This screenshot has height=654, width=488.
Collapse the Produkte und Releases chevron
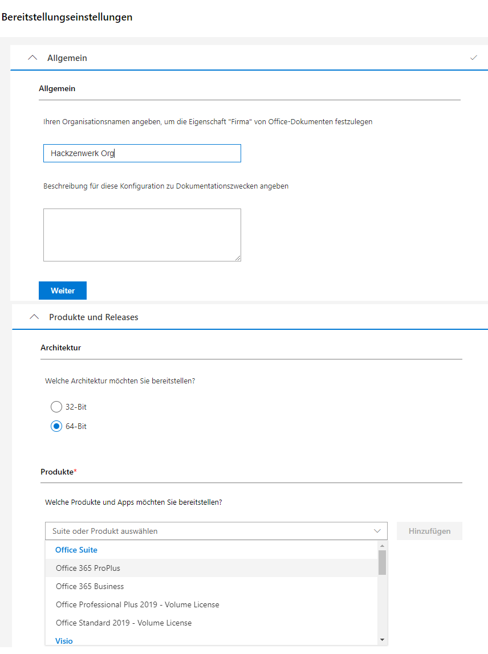34,317
